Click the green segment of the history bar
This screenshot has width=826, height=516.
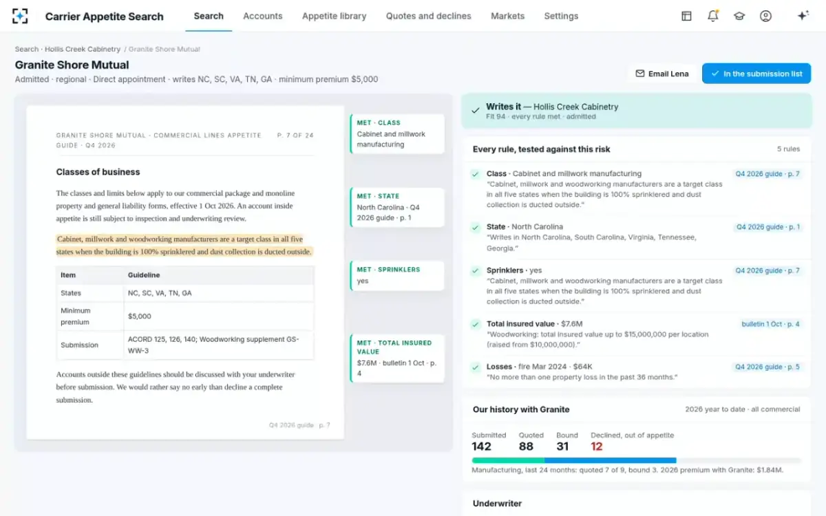[x=508, y=460]
